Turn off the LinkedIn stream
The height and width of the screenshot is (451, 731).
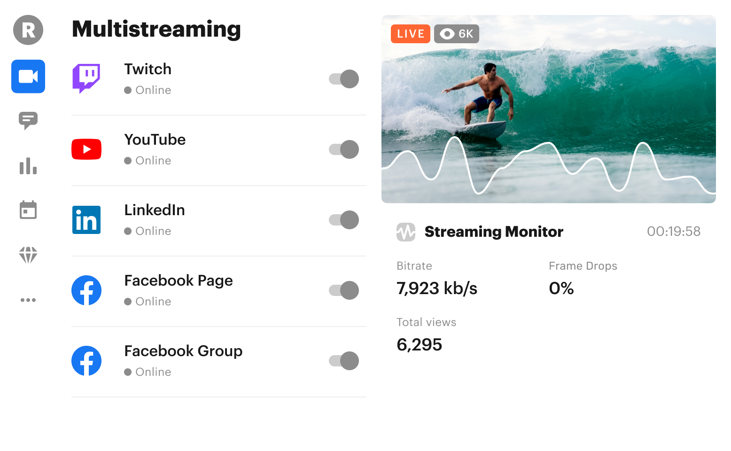click(x=343, y=220)
